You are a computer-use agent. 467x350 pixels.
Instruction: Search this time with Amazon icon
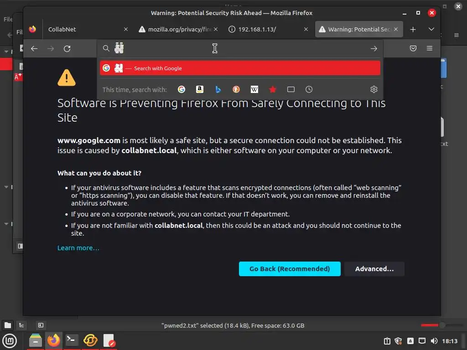(x=200, y=89)
